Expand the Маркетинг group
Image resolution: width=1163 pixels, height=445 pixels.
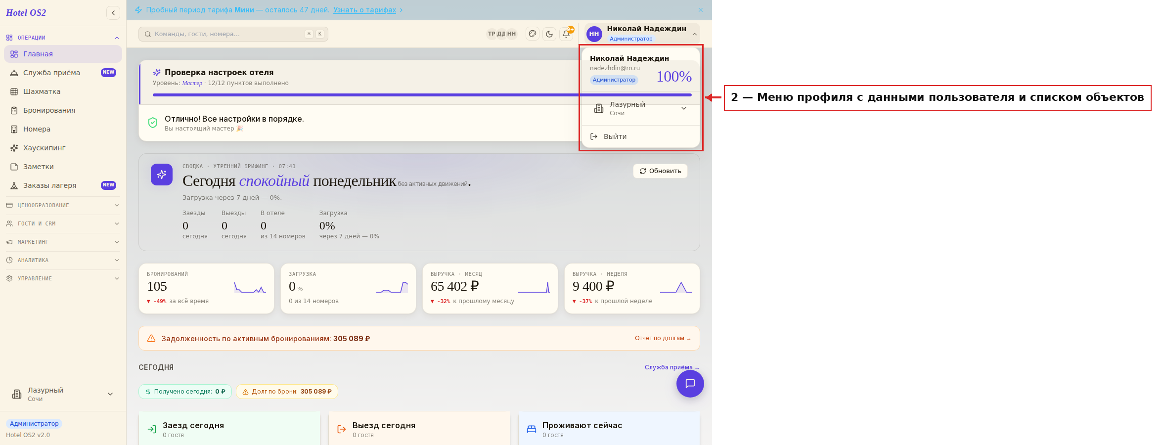pyautogui.click(x=63, y=242)
